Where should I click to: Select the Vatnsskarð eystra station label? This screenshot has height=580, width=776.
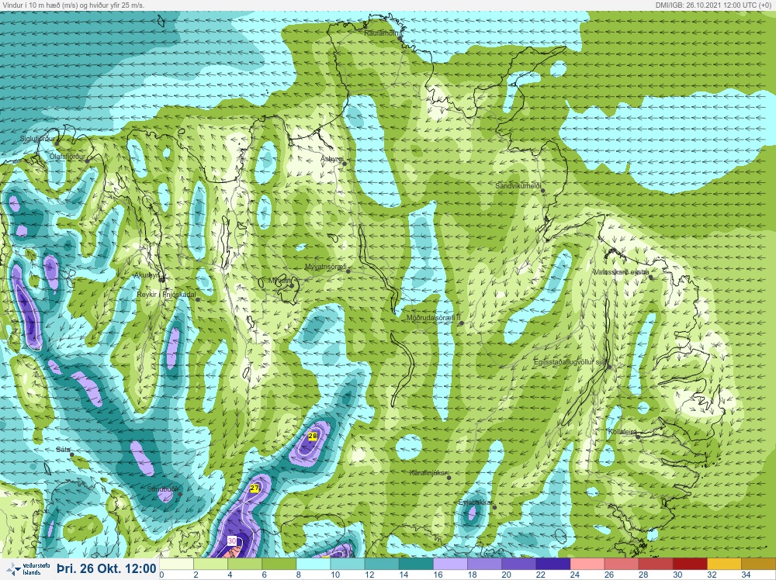[x=621, y=272]
